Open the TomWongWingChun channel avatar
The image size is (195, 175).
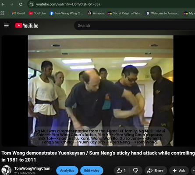coord(7,170)
